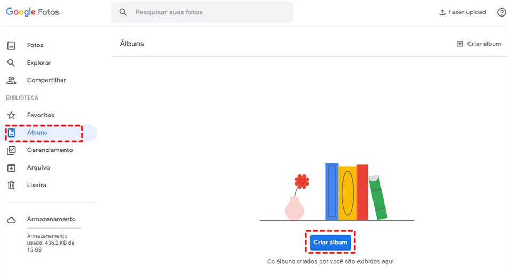Click the storage usage progress bar
The height and width of the screenshot is (274, 508).
54,228
